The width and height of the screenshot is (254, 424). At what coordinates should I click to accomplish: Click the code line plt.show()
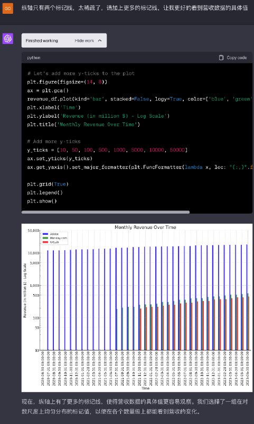point(42,201)
